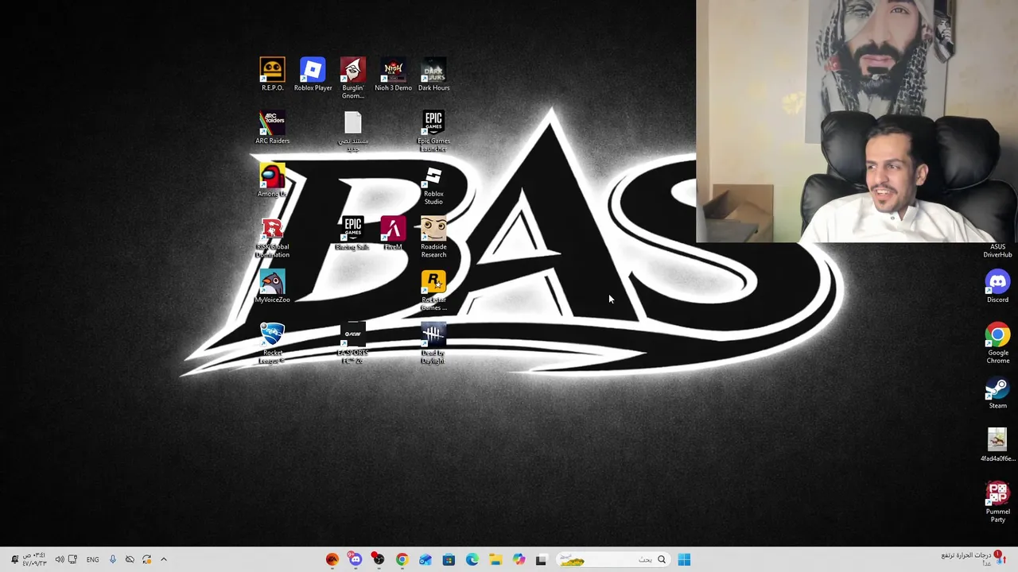The image size is (1018, 572).
Task: Select ASUS DriverHub desktop label
Action: click(x=997, y=250)
